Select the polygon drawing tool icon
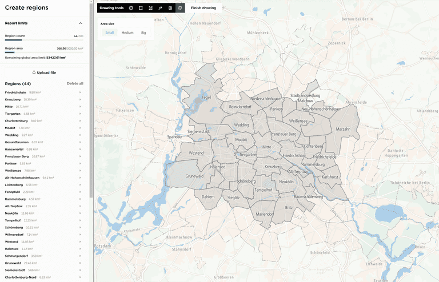Screen dimensions: 439x282 pyautogui.click(x=150, y=8)
